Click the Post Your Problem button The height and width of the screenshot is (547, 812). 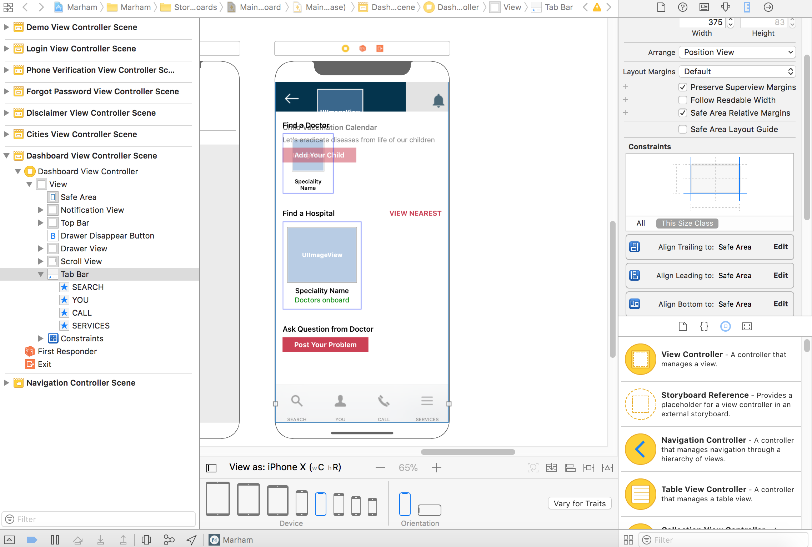(x=325, y=344)
